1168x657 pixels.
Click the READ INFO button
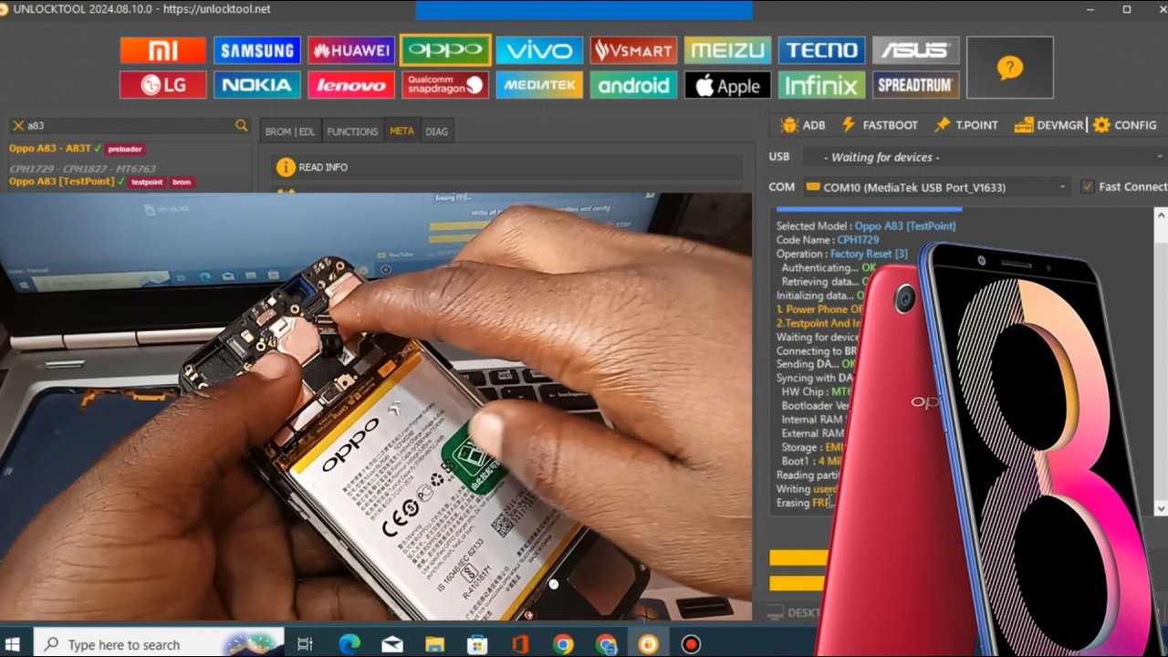(x=507, y=167)
